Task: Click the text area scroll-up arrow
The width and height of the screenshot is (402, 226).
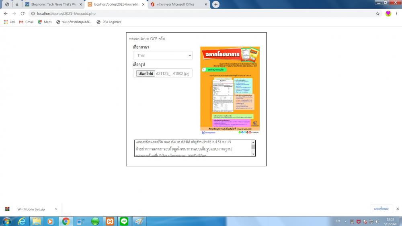Action: [253, 142]
